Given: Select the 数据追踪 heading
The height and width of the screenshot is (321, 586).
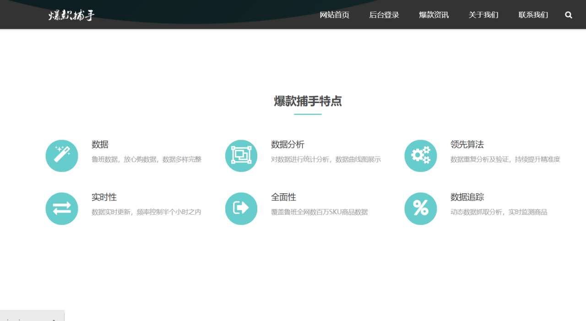Looking at the screenshot, I should [467, 197].
